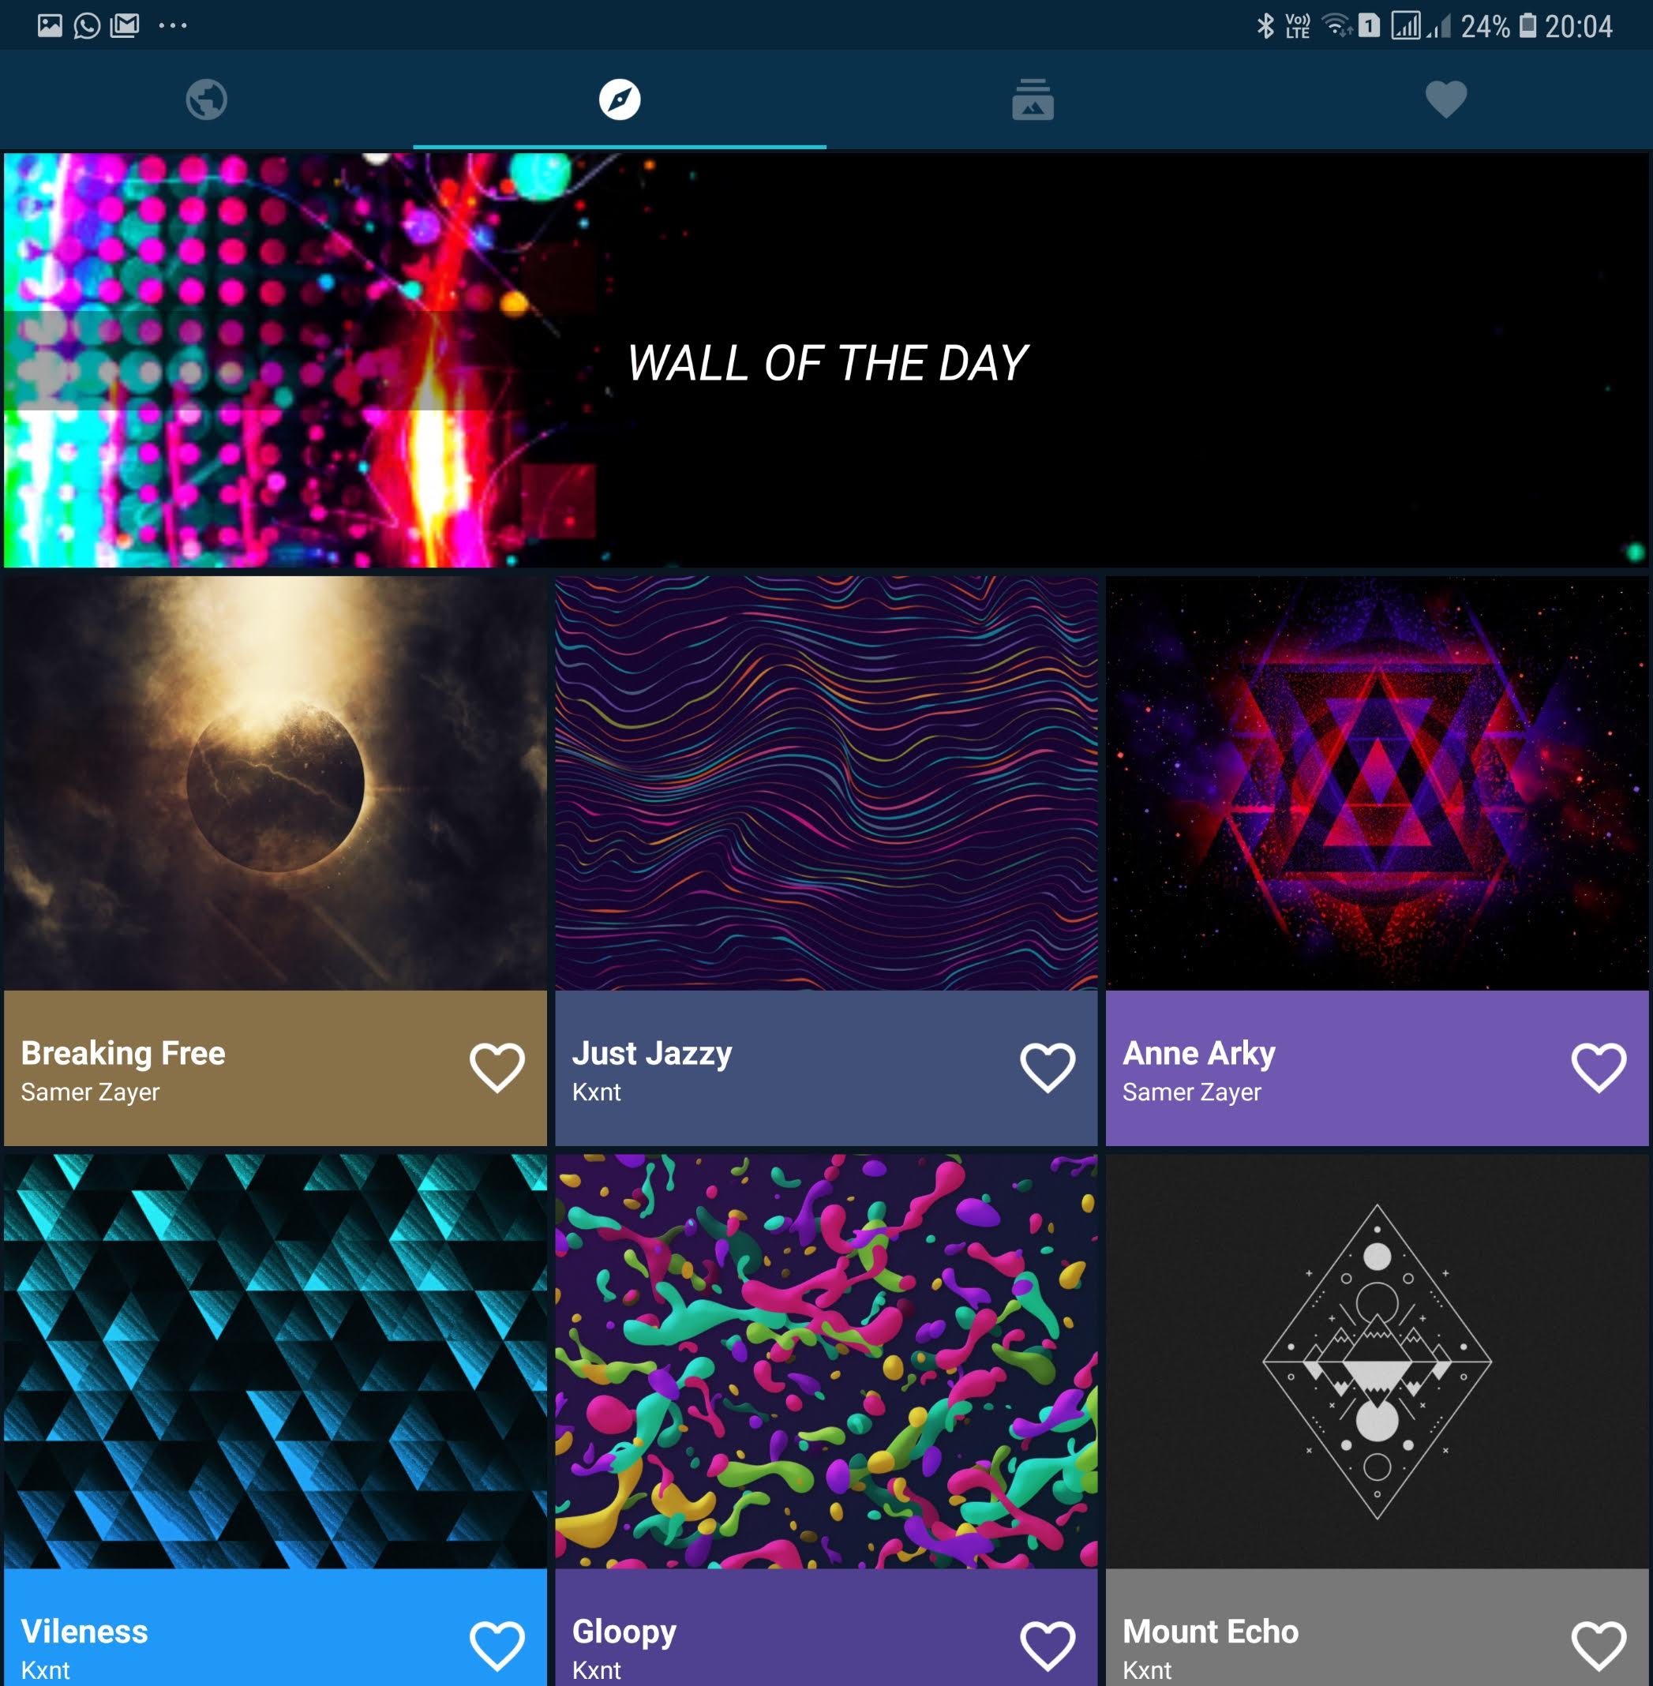1653x1686 pixels.
Task: Favorite the Breaking Free wallpaper
Action: pos(497,1067)
